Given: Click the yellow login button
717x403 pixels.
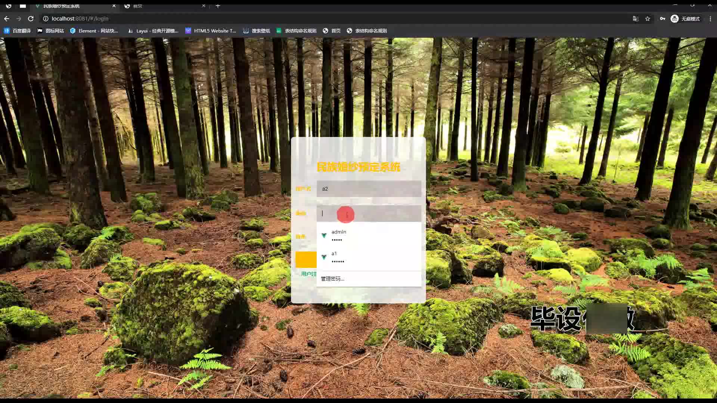Looking at the screenshot, I should (306, 259).
